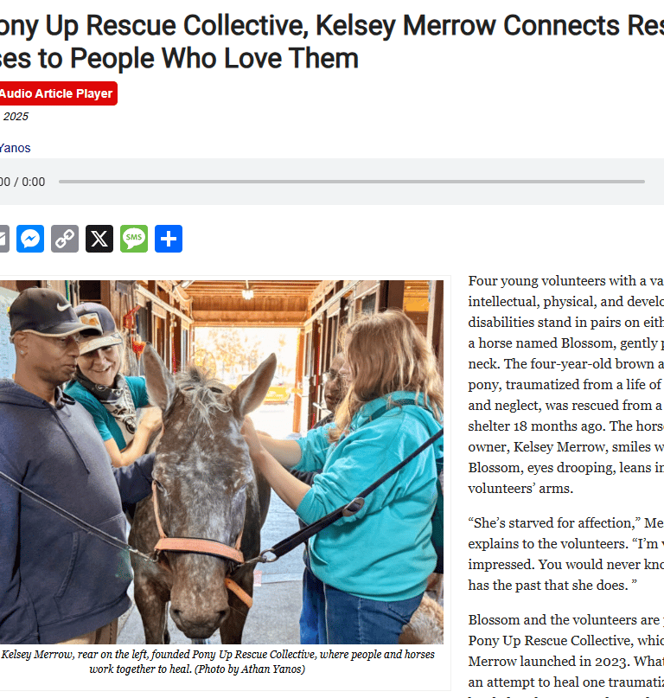Screen dimensions: 664x698
Task: Click 'Rescue Collective' in the article headline
Action: coord(197,25)
